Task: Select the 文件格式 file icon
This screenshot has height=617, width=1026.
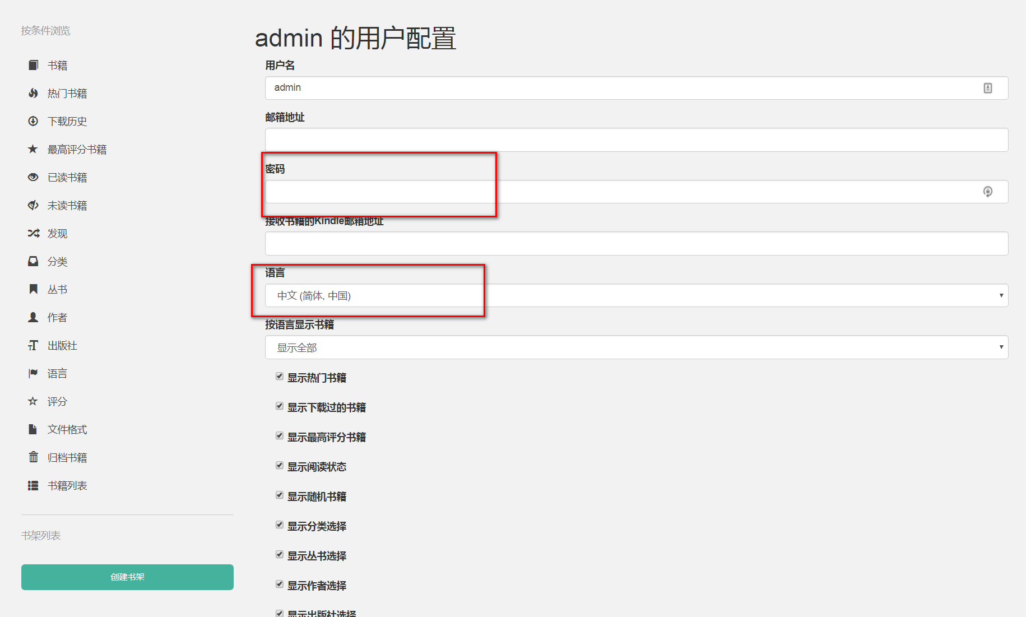Action: (33, 429)
